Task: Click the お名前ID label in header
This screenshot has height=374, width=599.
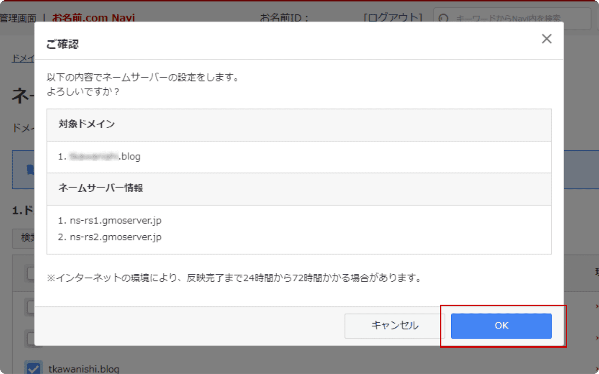Action: [284, 18]
